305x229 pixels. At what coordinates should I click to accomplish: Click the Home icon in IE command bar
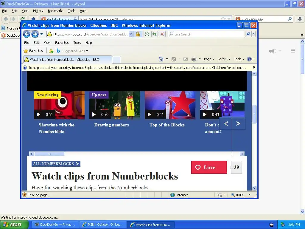pyautogui.click(x=161, y=59)
